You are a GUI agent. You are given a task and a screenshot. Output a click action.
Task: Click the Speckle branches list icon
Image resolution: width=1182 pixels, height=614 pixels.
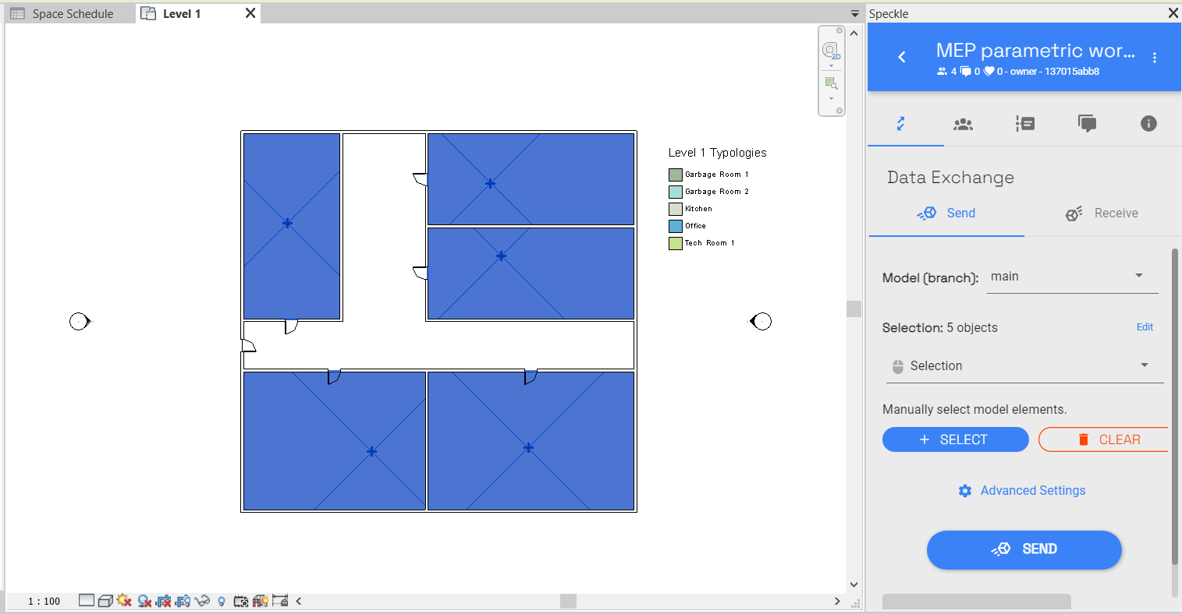point(1025,123)
